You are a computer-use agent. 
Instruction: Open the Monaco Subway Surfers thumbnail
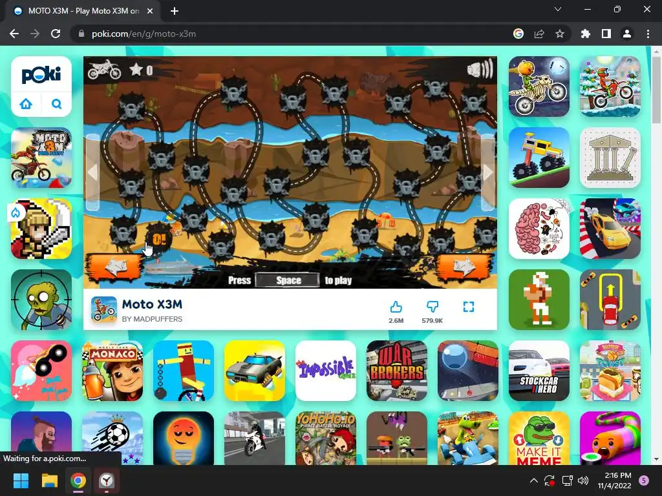tap(112, 371)
